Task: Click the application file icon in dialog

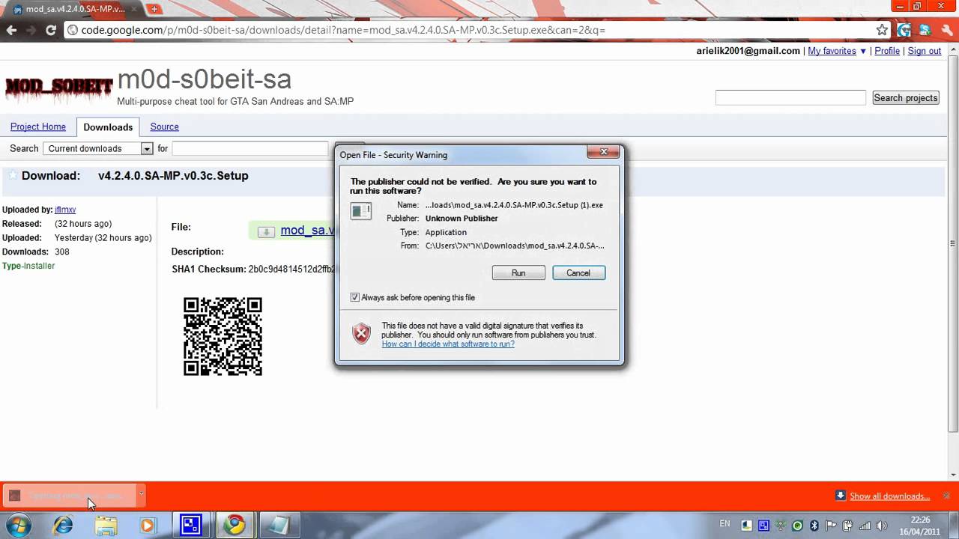Action: pos(360,212)
